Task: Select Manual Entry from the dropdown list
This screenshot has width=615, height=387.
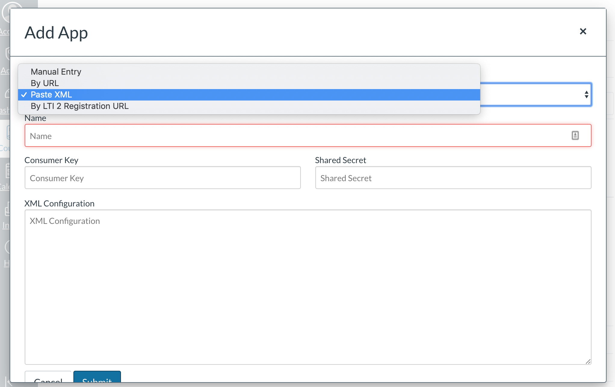Action: (x=56, y=72)
